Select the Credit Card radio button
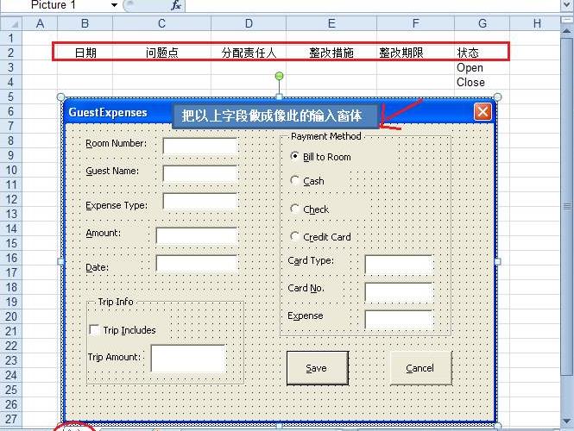Screen dimensions: 574x431 (x=295, y=236)
